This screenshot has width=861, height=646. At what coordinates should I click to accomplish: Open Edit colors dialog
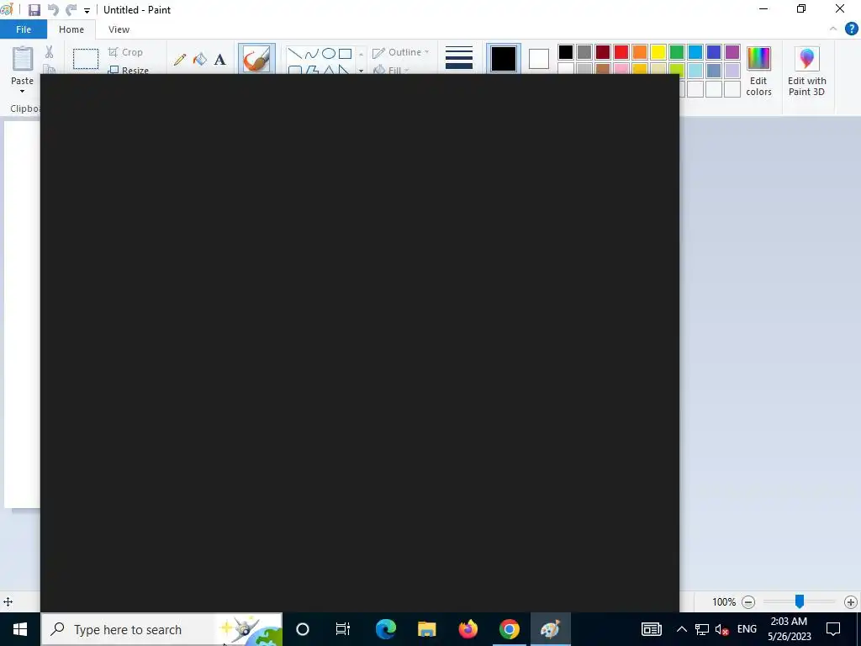(758, 71)
